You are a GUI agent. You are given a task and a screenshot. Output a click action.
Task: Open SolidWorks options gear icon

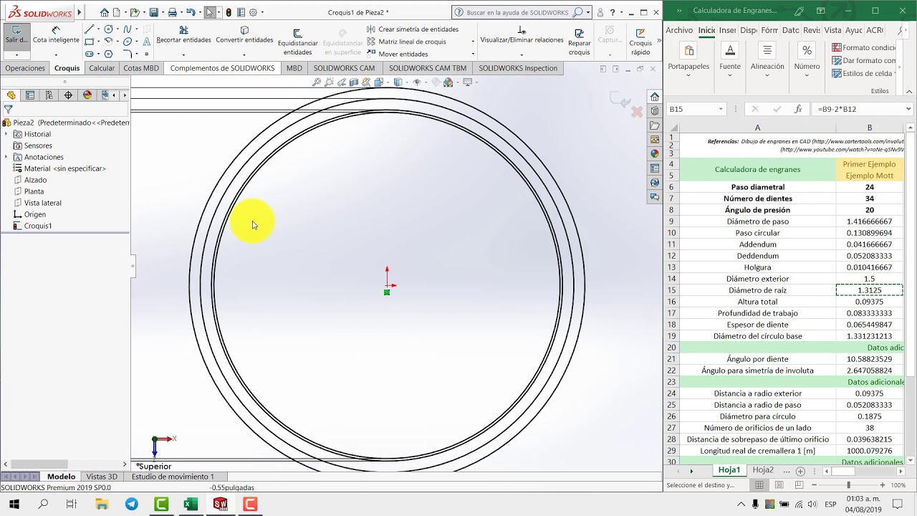click(x=253, y=12)
